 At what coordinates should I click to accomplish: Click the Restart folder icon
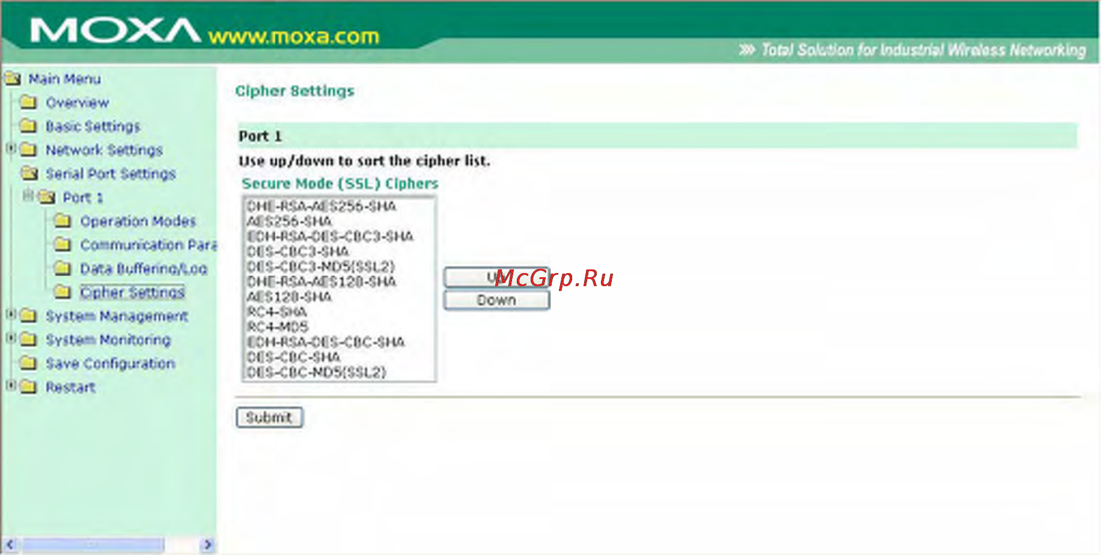point(28,387)
